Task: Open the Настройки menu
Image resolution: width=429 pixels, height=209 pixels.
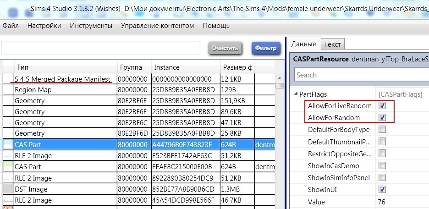Action: pos(44,26)
